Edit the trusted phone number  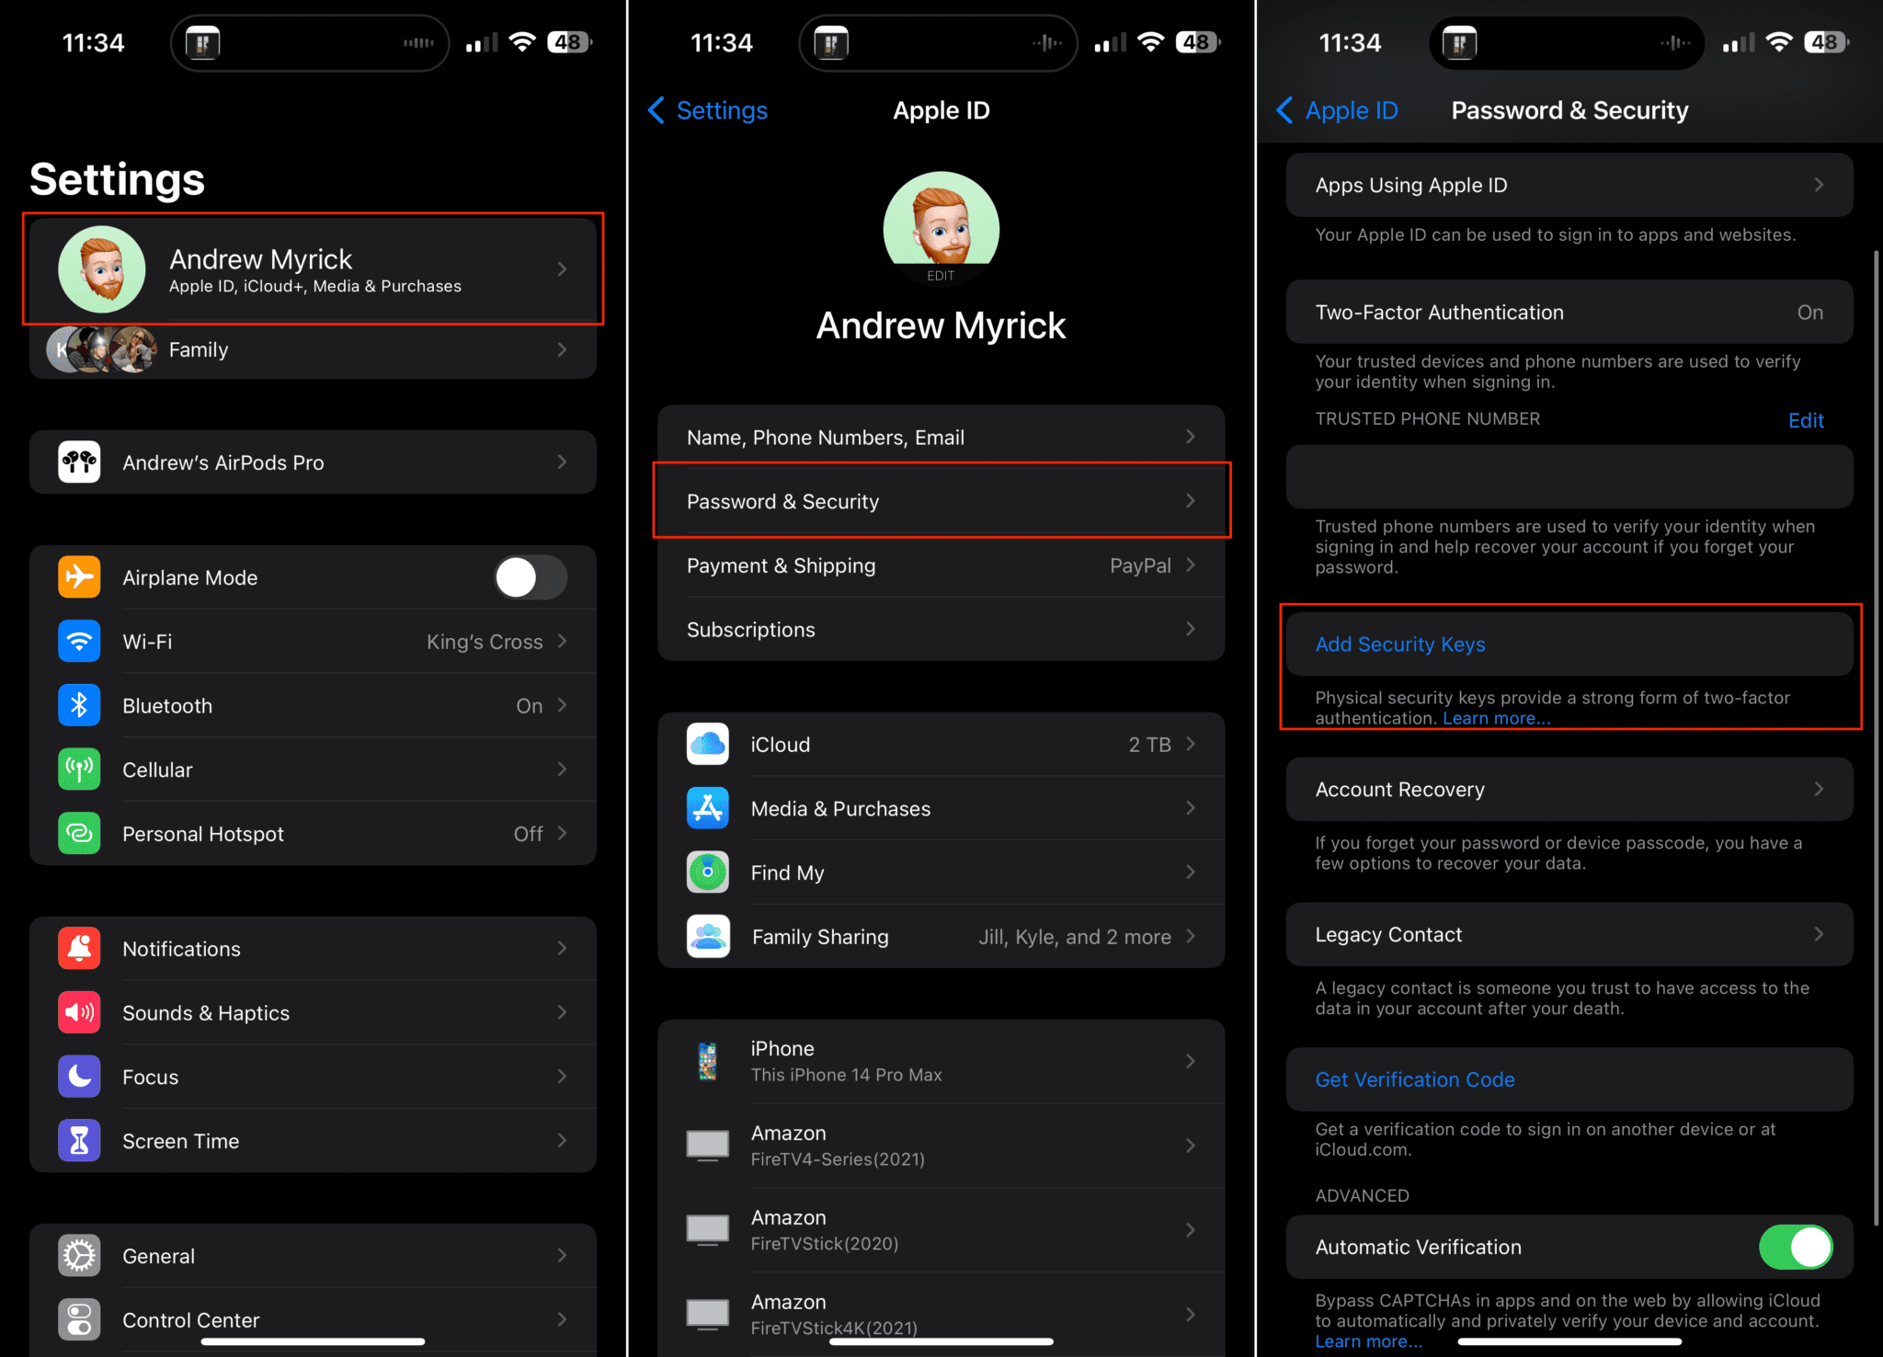click(x=1805, y=420)
